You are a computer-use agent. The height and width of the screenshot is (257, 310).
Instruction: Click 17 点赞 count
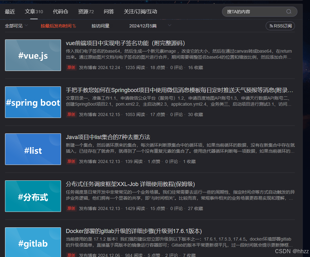(x=158, y=114)
